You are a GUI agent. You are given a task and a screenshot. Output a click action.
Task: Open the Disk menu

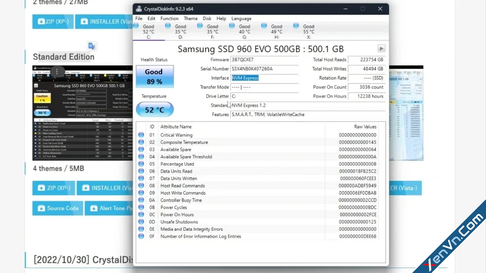coord(207,19)
